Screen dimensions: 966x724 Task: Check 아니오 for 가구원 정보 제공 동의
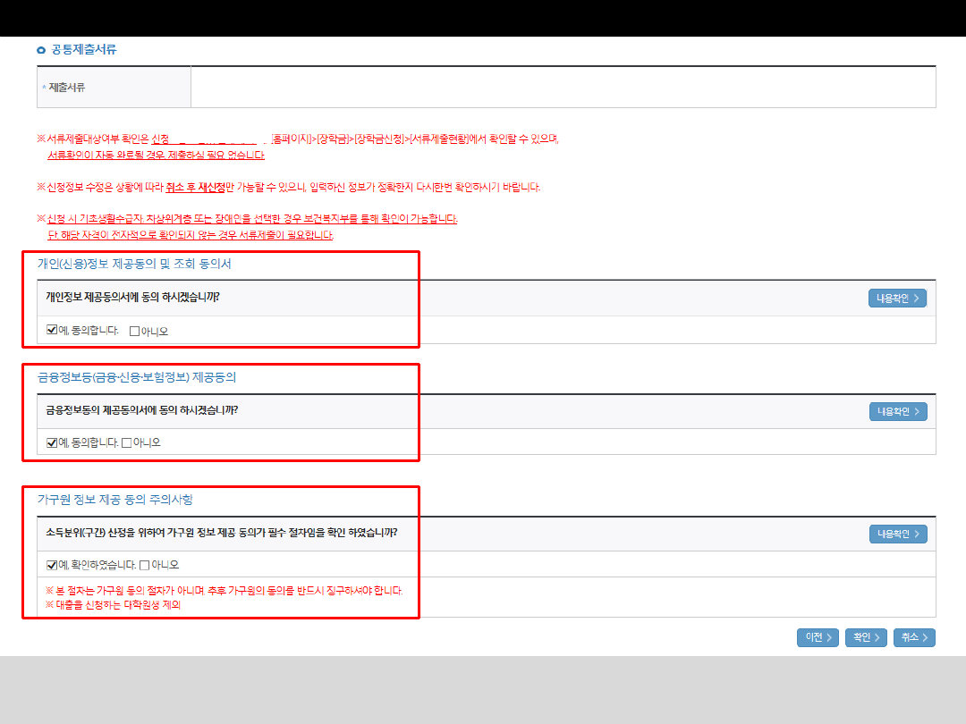(145, 565)
